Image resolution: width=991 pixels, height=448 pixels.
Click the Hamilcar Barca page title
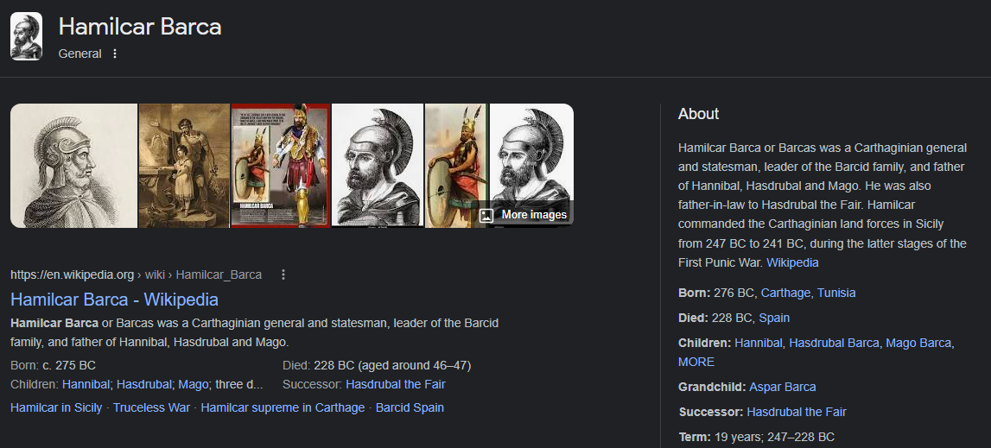point(140,27)
